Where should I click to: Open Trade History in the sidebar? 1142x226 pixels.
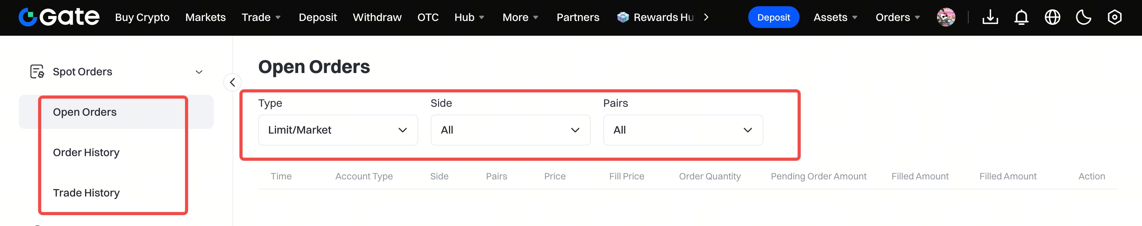(x=86, y=193)
